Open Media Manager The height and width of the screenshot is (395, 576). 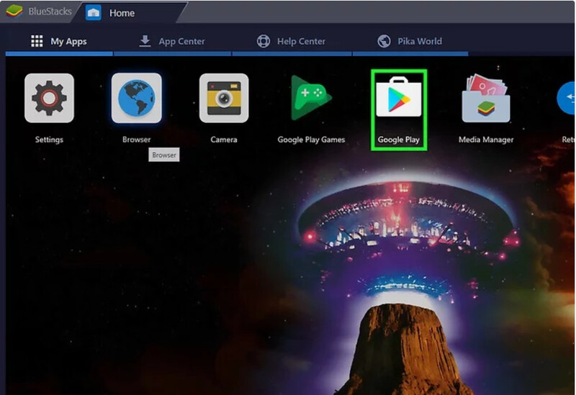pyautogui.click(x=486, y=98)
